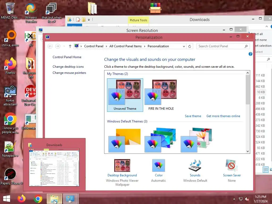Expand the arrow after All Control Panel Items

(x=144, y=46)
